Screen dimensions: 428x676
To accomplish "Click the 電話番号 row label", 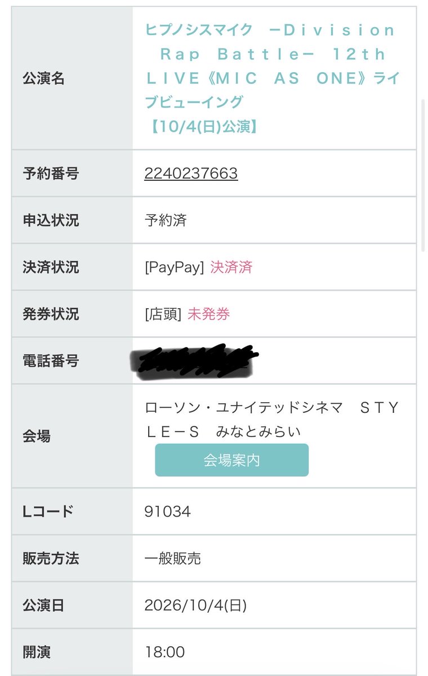I will [51, 361].
